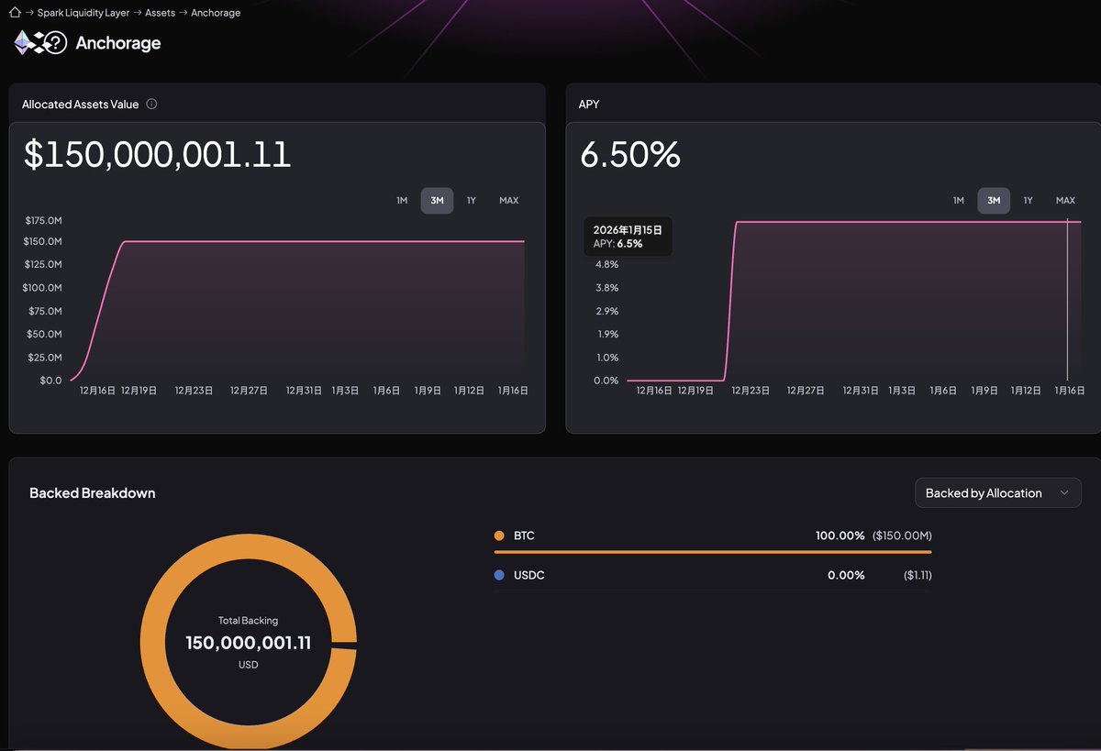Click the question-mark asset icon beside Anchorage

55,43
